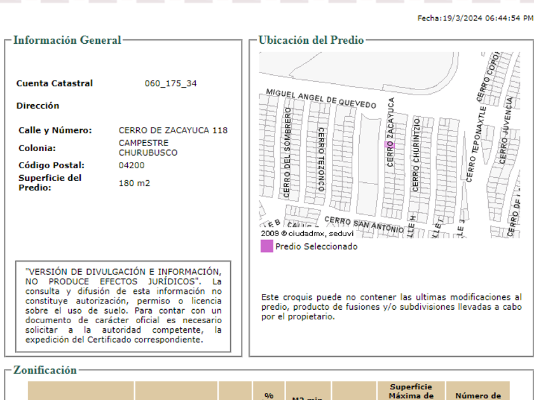Click Cerro Zacayuca street label on map

[x=390, y=132]
